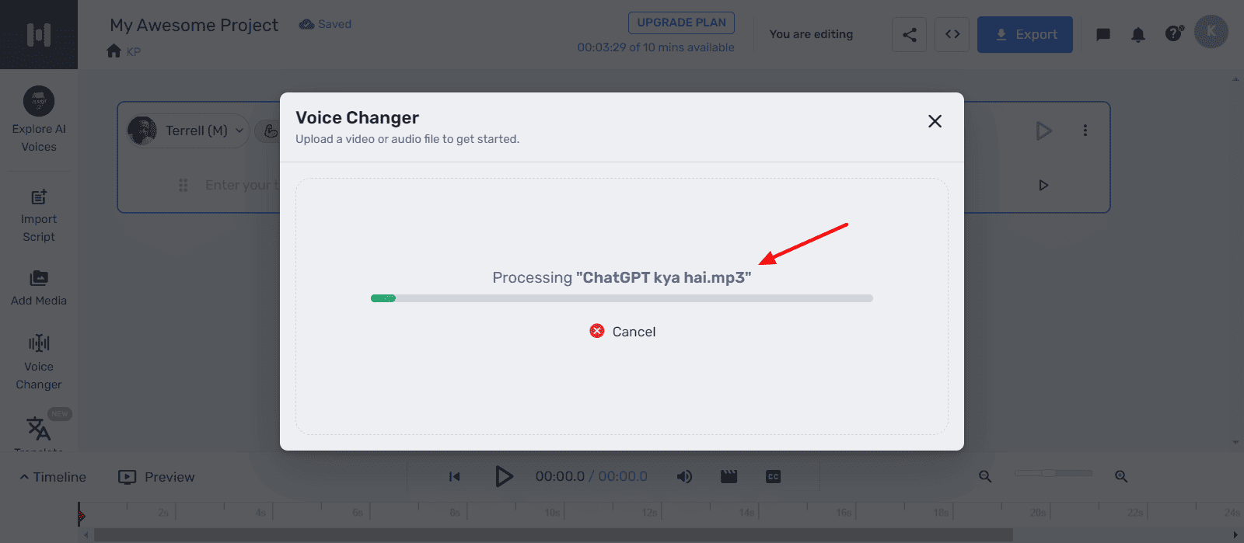The width and height of the screenshot is (1244, 543).
Task: Mute the volume speaker icon
Action: (684, 476)
